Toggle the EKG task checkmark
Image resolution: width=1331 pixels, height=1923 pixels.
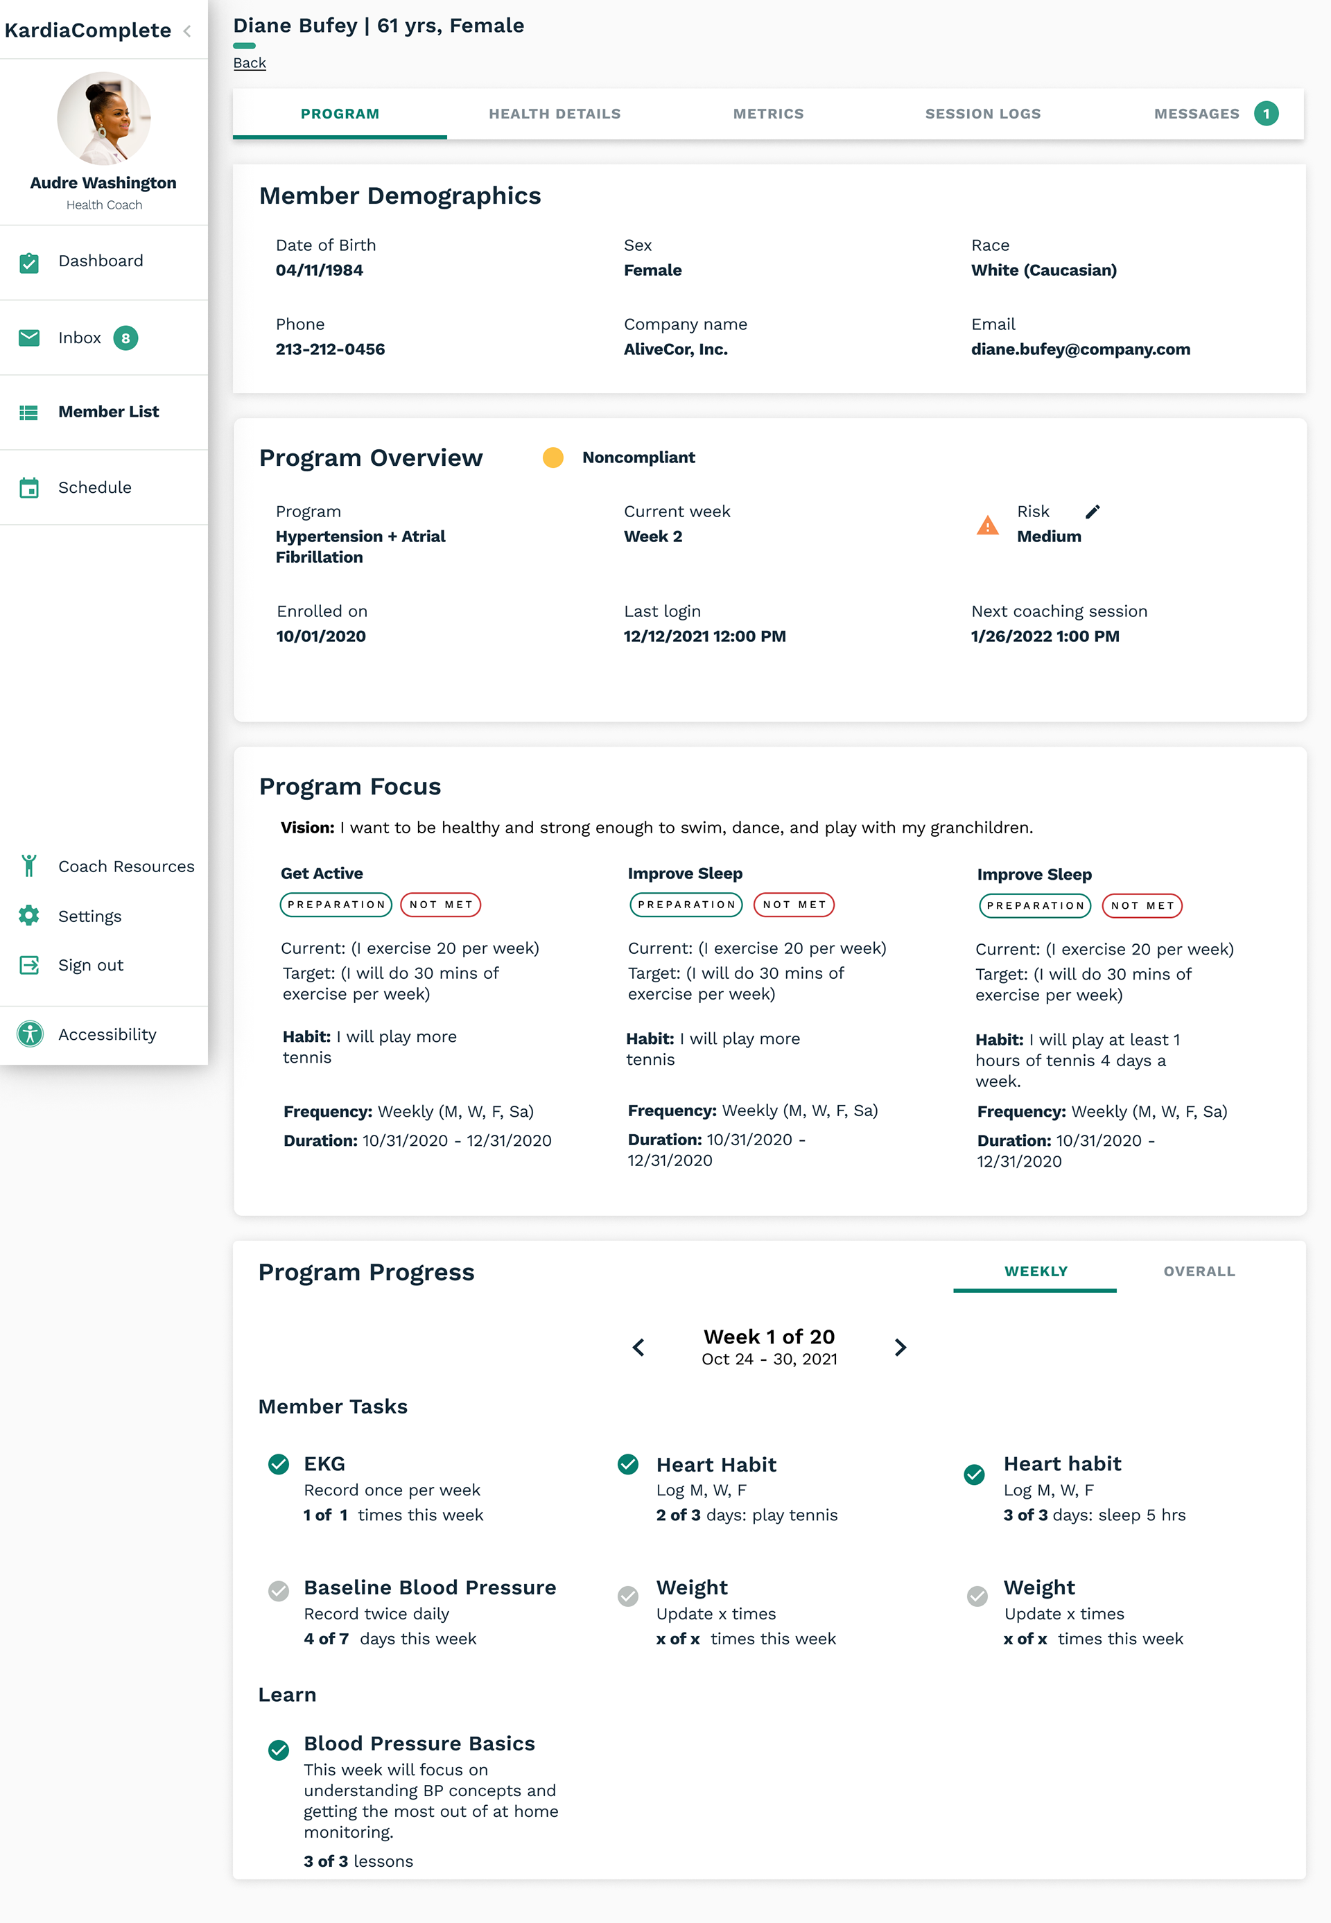[279, 1463]
